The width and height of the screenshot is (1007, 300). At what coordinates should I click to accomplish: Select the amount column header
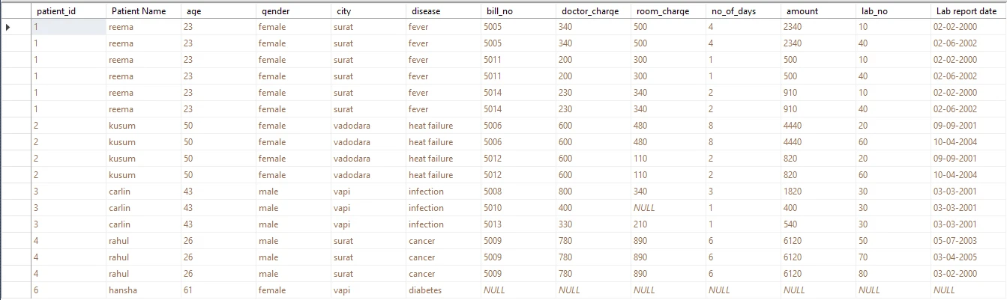pyautogui.click(x=802, y=11)
